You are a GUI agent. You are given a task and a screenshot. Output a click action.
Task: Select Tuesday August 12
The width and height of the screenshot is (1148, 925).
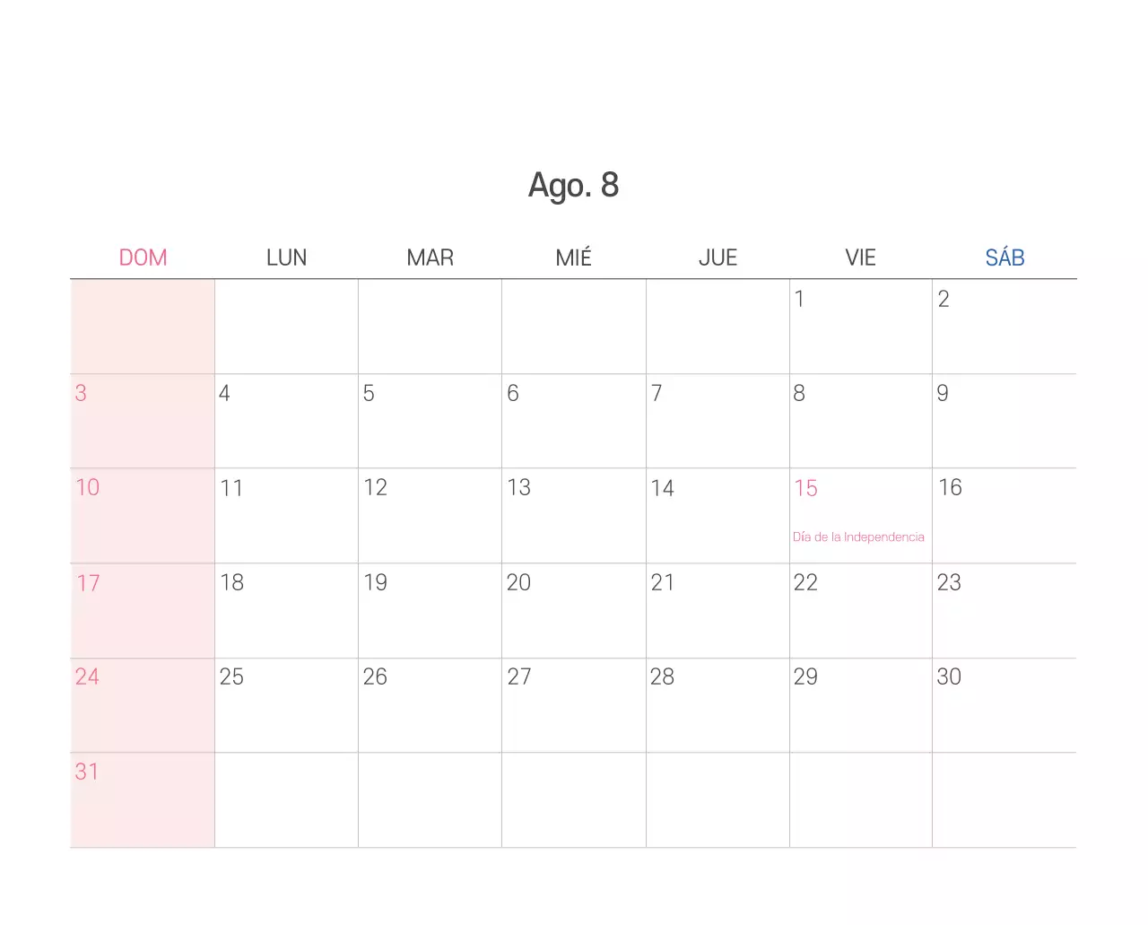[x=430, y=516]
